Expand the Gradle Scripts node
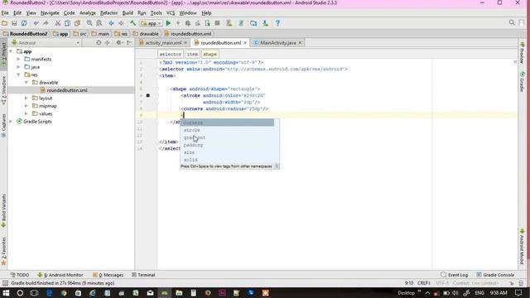Viewport: 530px width, 298px height. pos(11,122)
